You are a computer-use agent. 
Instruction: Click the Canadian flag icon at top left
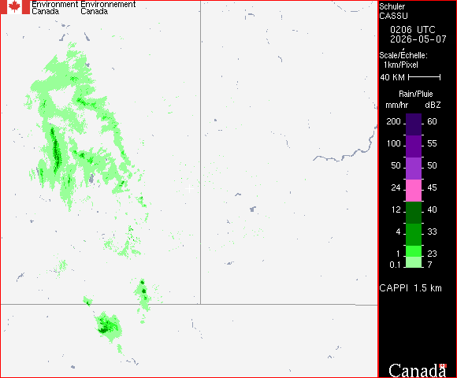point(14,7)
